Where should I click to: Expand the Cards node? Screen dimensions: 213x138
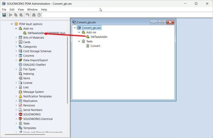point(16,42)
